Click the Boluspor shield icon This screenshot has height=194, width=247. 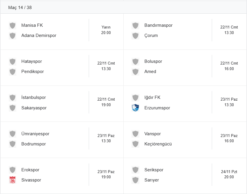tap(135, 61)
